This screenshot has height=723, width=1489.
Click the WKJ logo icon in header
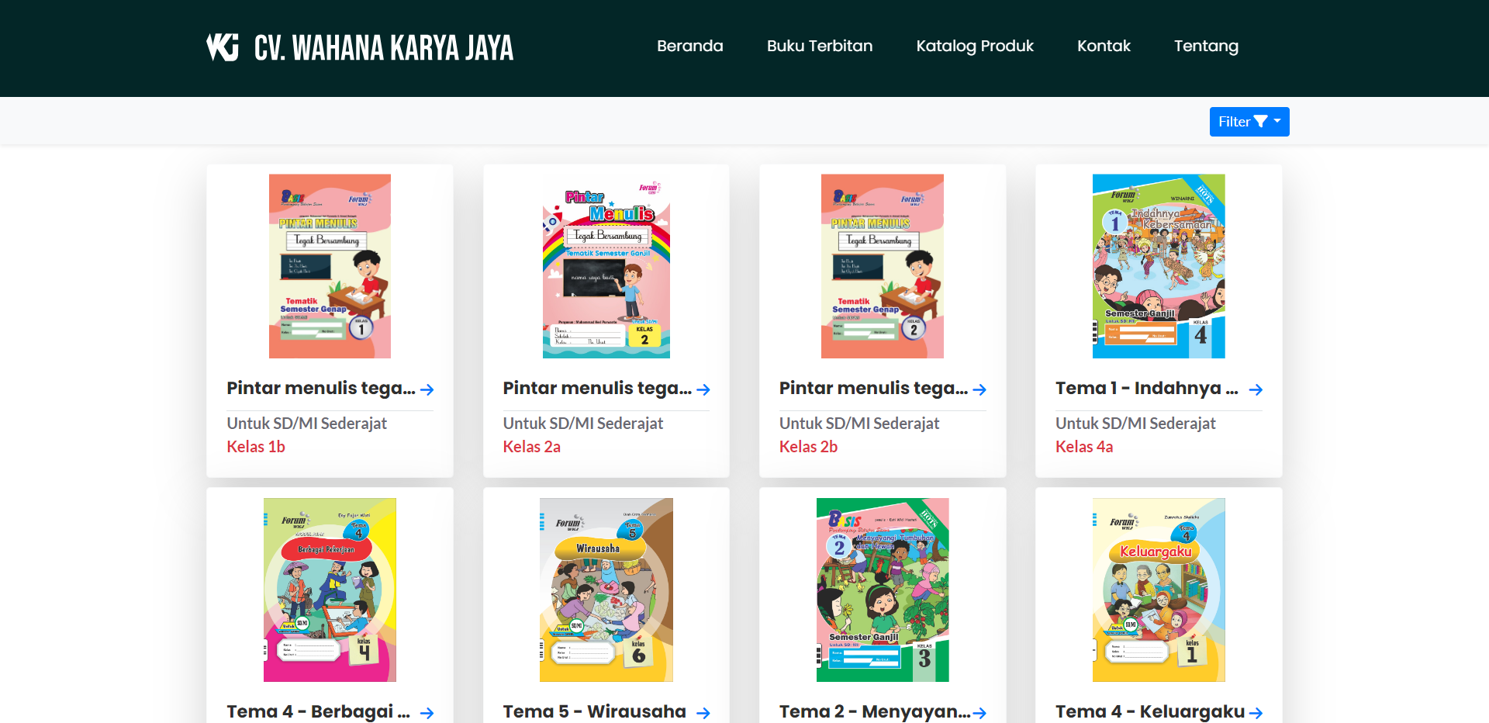pos(223,47)
